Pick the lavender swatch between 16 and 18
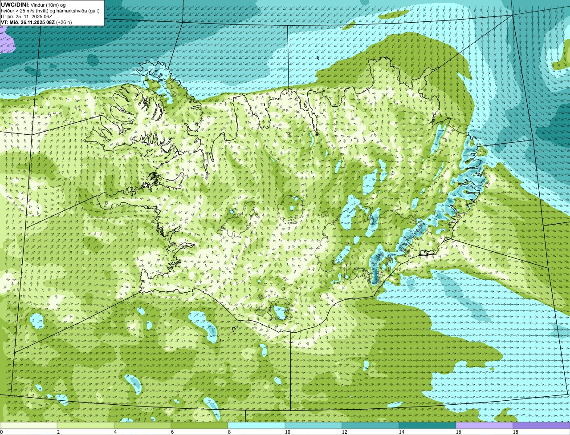This screenshot has height=435, width=570. [484, 425]
